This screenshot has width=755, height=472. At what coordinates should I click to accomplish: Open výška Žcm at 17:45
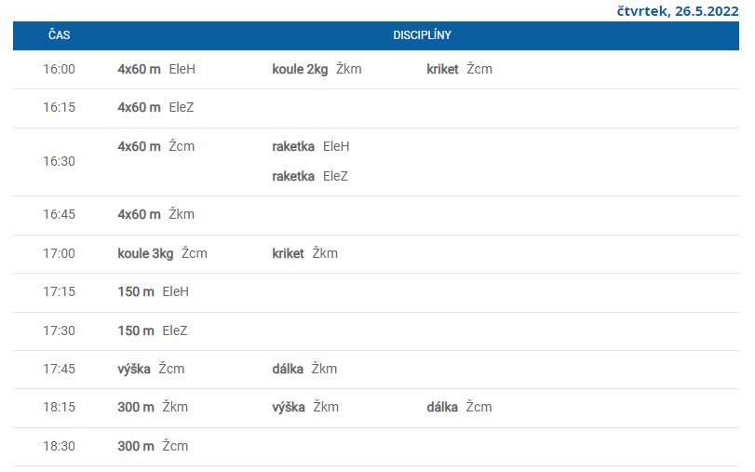click(151, 369)
